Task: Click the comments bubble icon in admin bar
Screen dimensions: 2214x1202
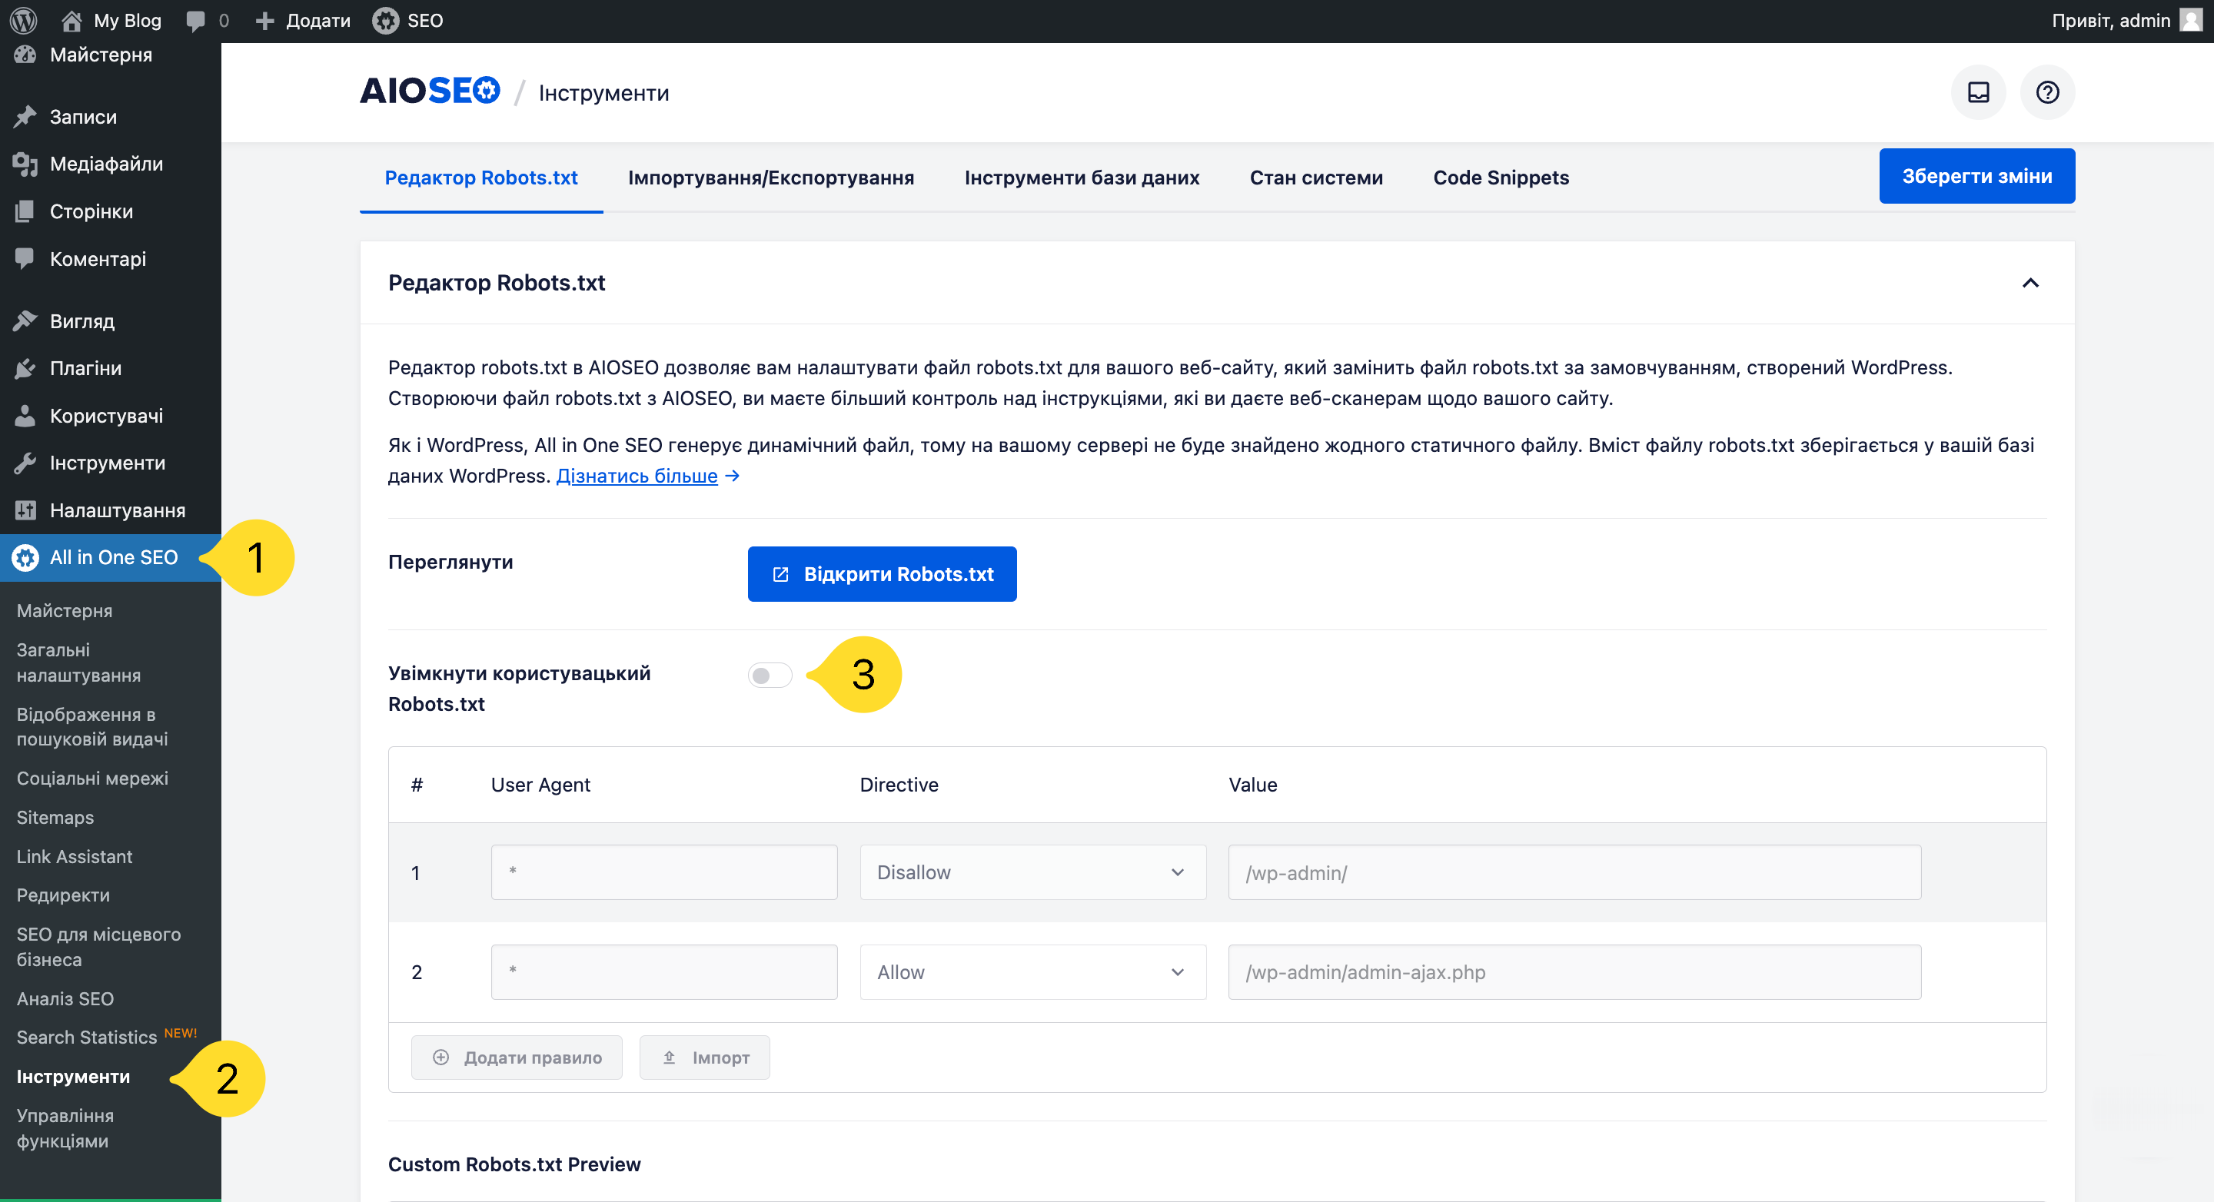Action: pyautogui.click(x=196, y=21)
